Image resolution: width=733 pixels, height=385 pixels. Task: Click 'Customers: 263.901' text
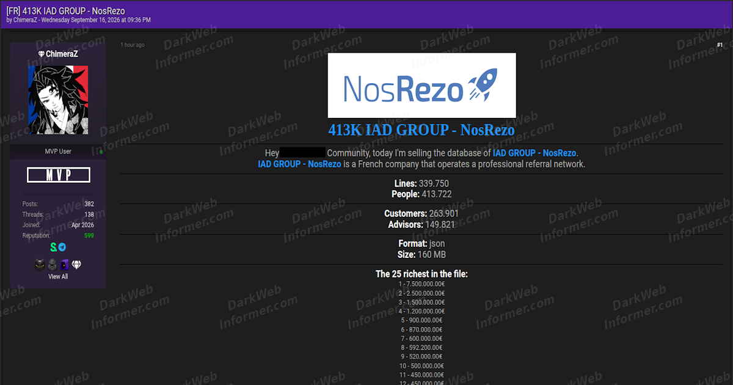pyautogui.click(x=421, y=214)
